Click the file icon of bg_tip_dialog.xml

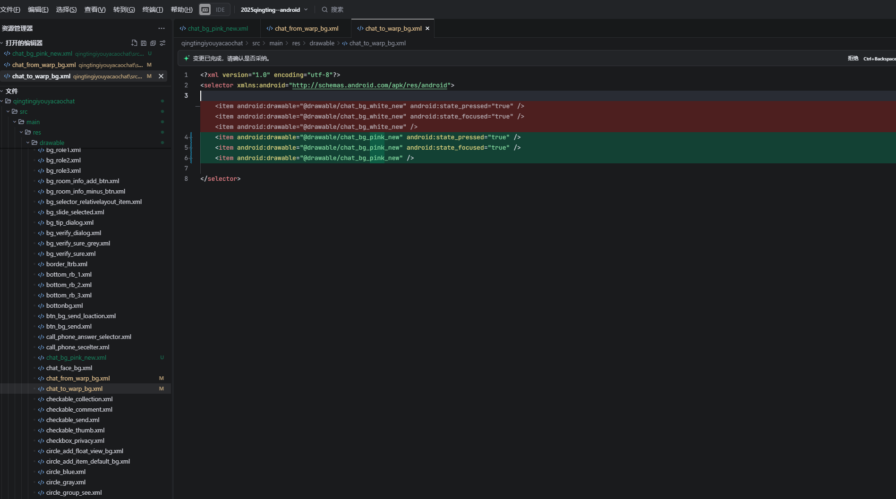coord(41,222)
